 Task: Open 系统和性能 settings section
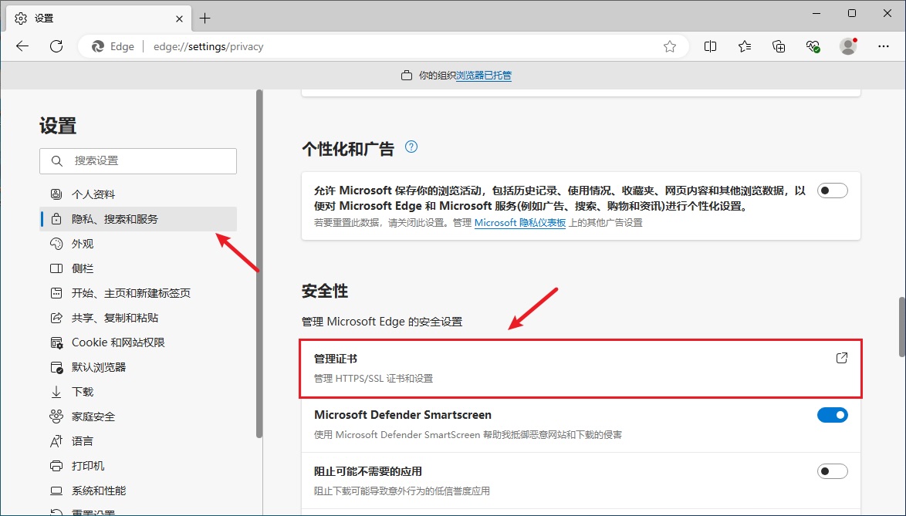click(138, 491)
